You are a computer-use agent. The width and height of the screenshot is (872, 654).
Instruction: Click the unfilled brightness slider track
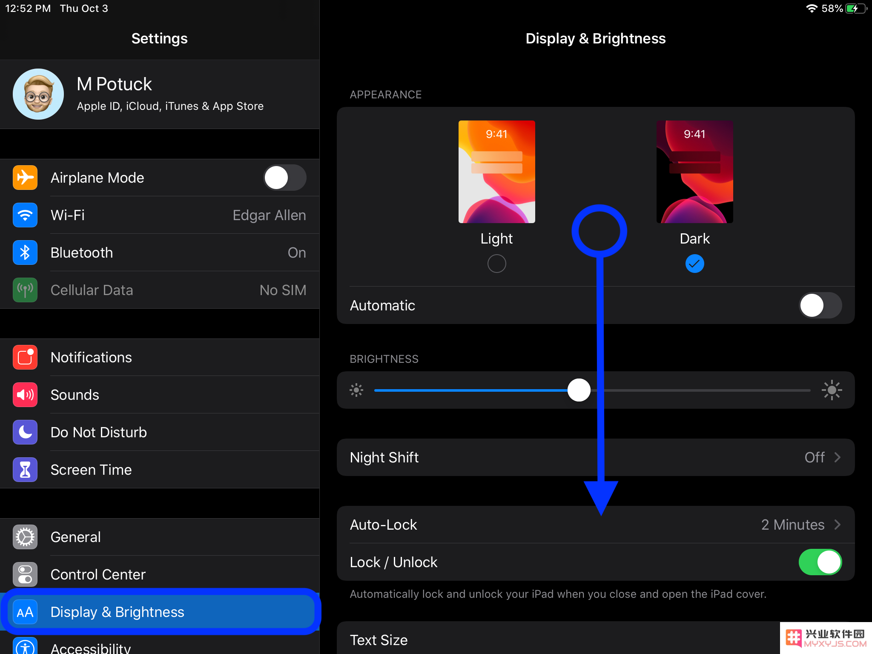coord(700,390)
